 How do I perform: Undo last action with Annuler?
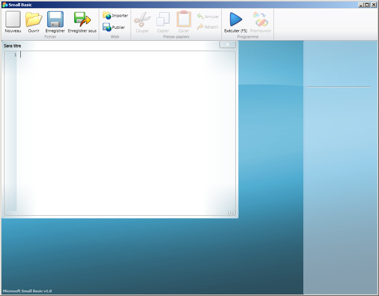tap(208, 16)
